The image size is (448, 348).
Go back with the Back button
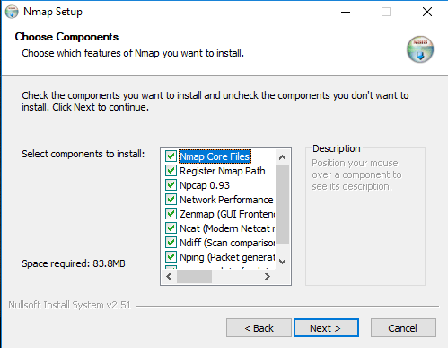click(259, 328)
